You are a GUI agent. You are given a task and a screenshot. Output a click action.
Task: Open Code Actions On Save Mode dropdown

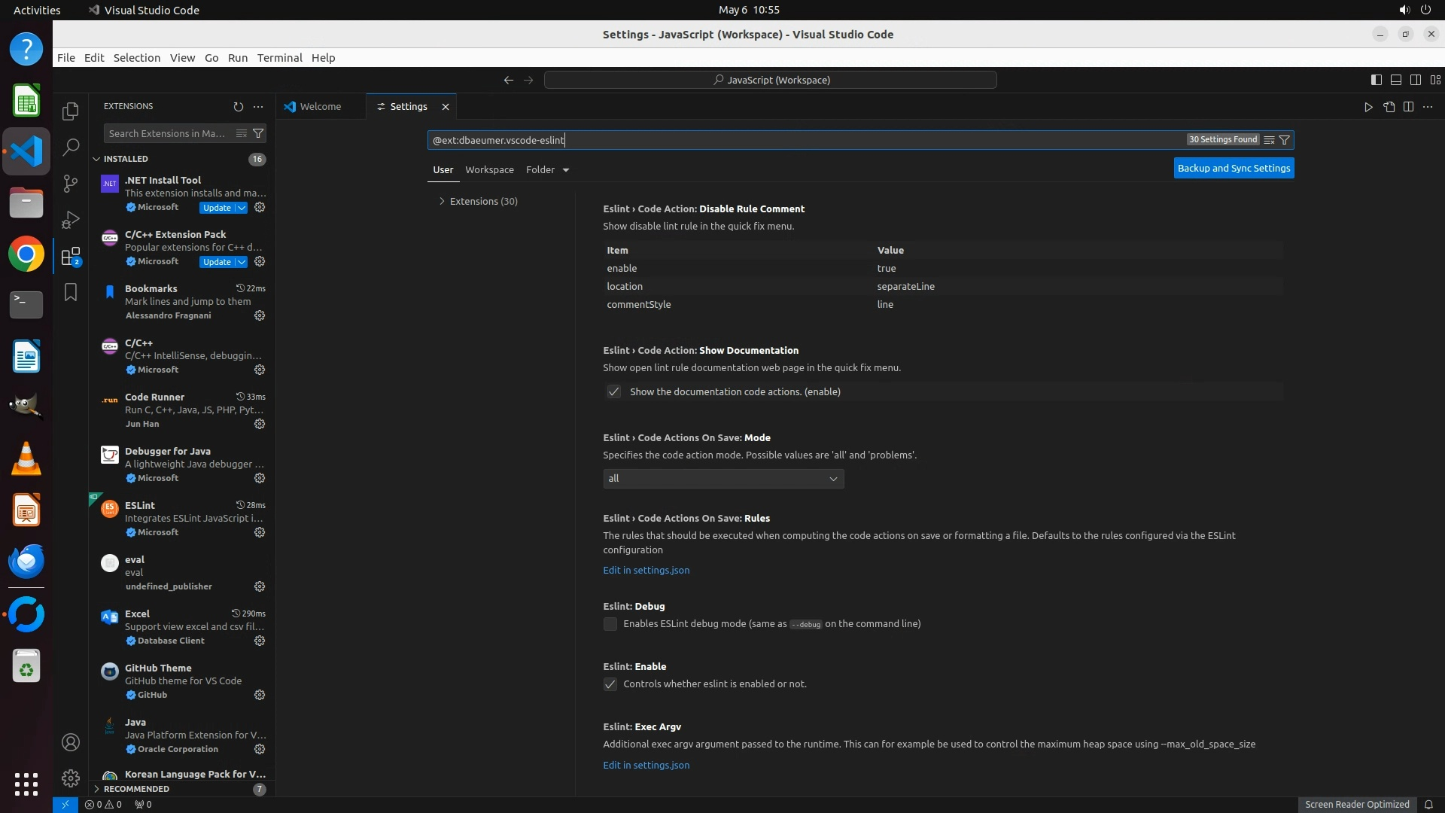(x=722, y=479)
